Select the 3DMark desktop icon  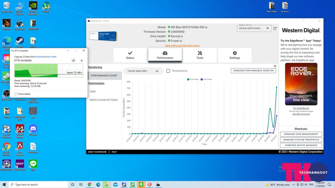pyautogui.click(x=7, y=25)
